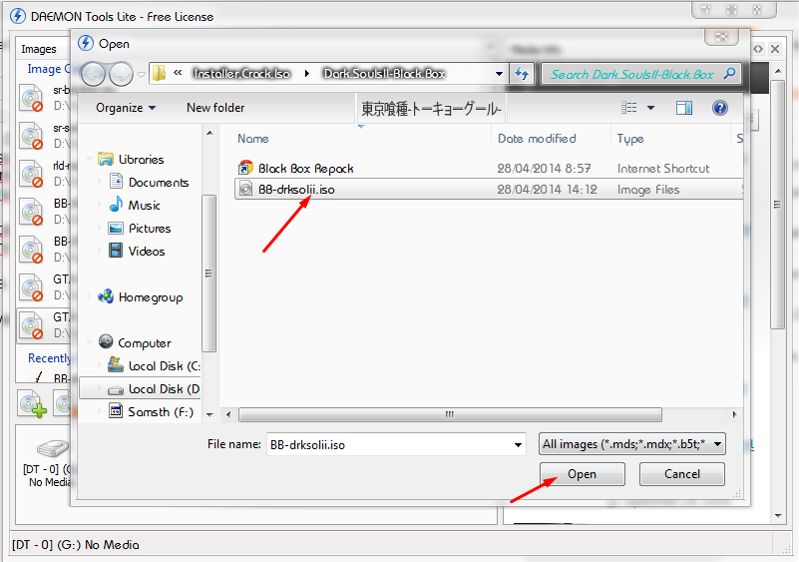Image resolution: width=799 pixels, height=562 pixels.
Task: Select Samsth (F:) drive
Action: [x=161, y=412]
